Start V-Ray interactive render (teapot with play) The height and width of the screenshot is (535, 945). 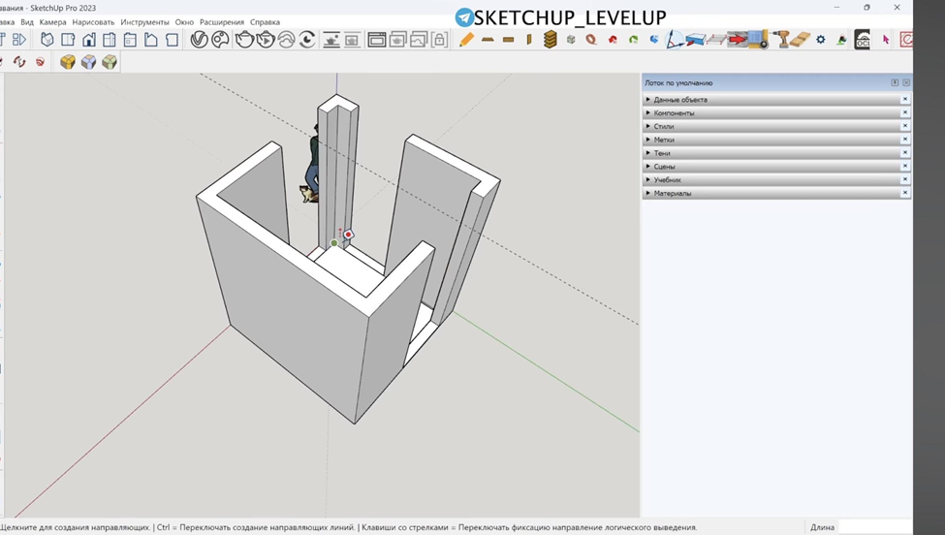click(266, 40)
